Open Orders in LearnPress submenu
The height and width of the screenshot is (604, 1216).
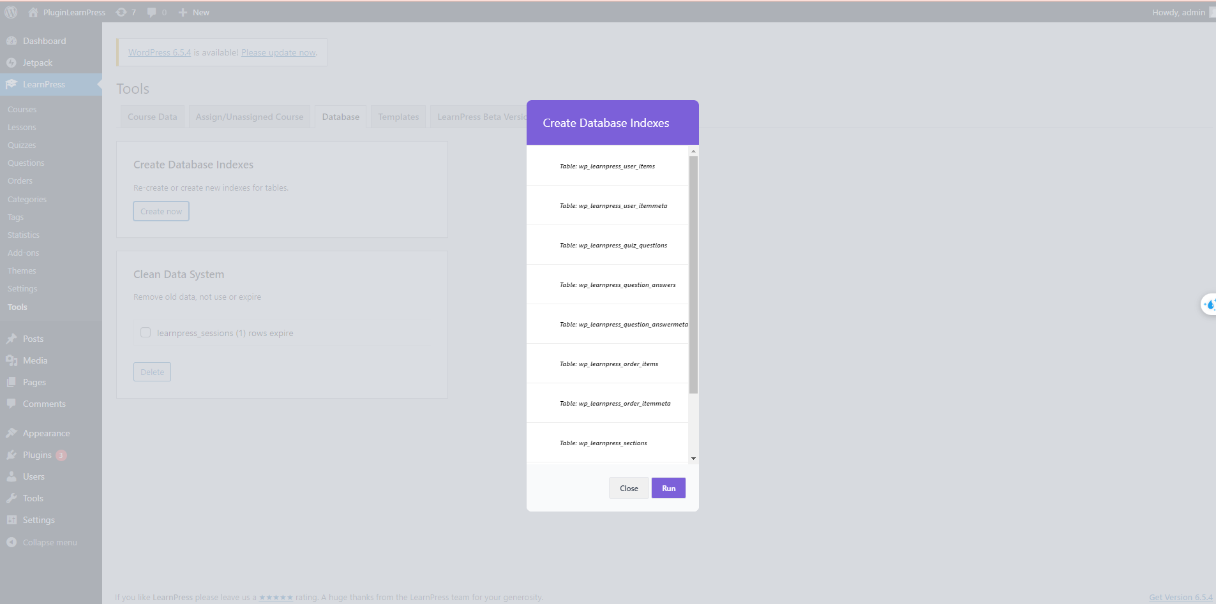[20, 181]
